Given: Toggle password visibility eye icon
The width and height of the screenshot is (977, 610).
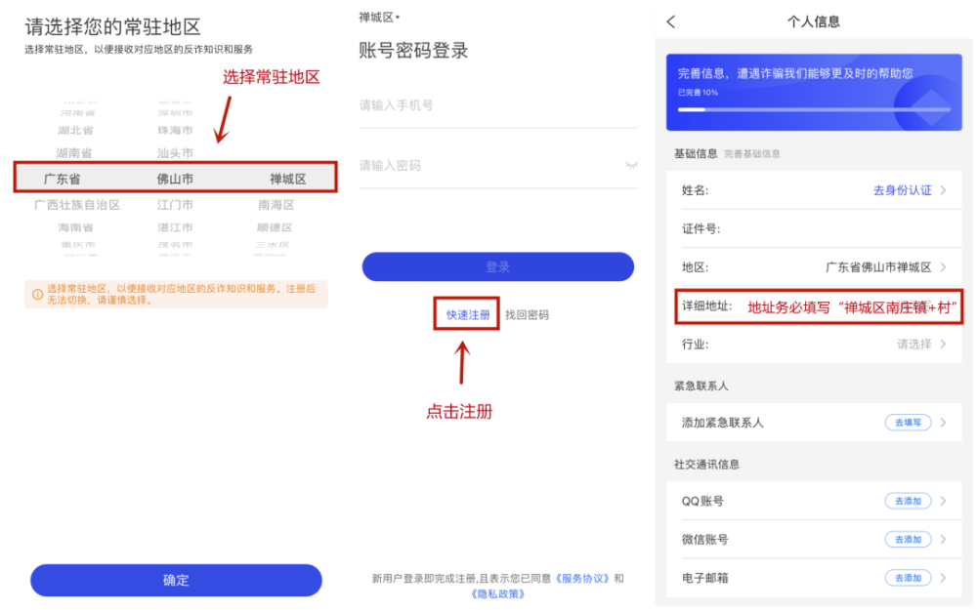Looking at the screenshot, I should coord(631,166).
